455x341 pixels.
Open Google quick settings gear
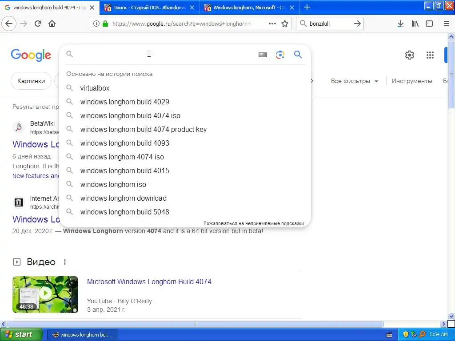point(409,55)
